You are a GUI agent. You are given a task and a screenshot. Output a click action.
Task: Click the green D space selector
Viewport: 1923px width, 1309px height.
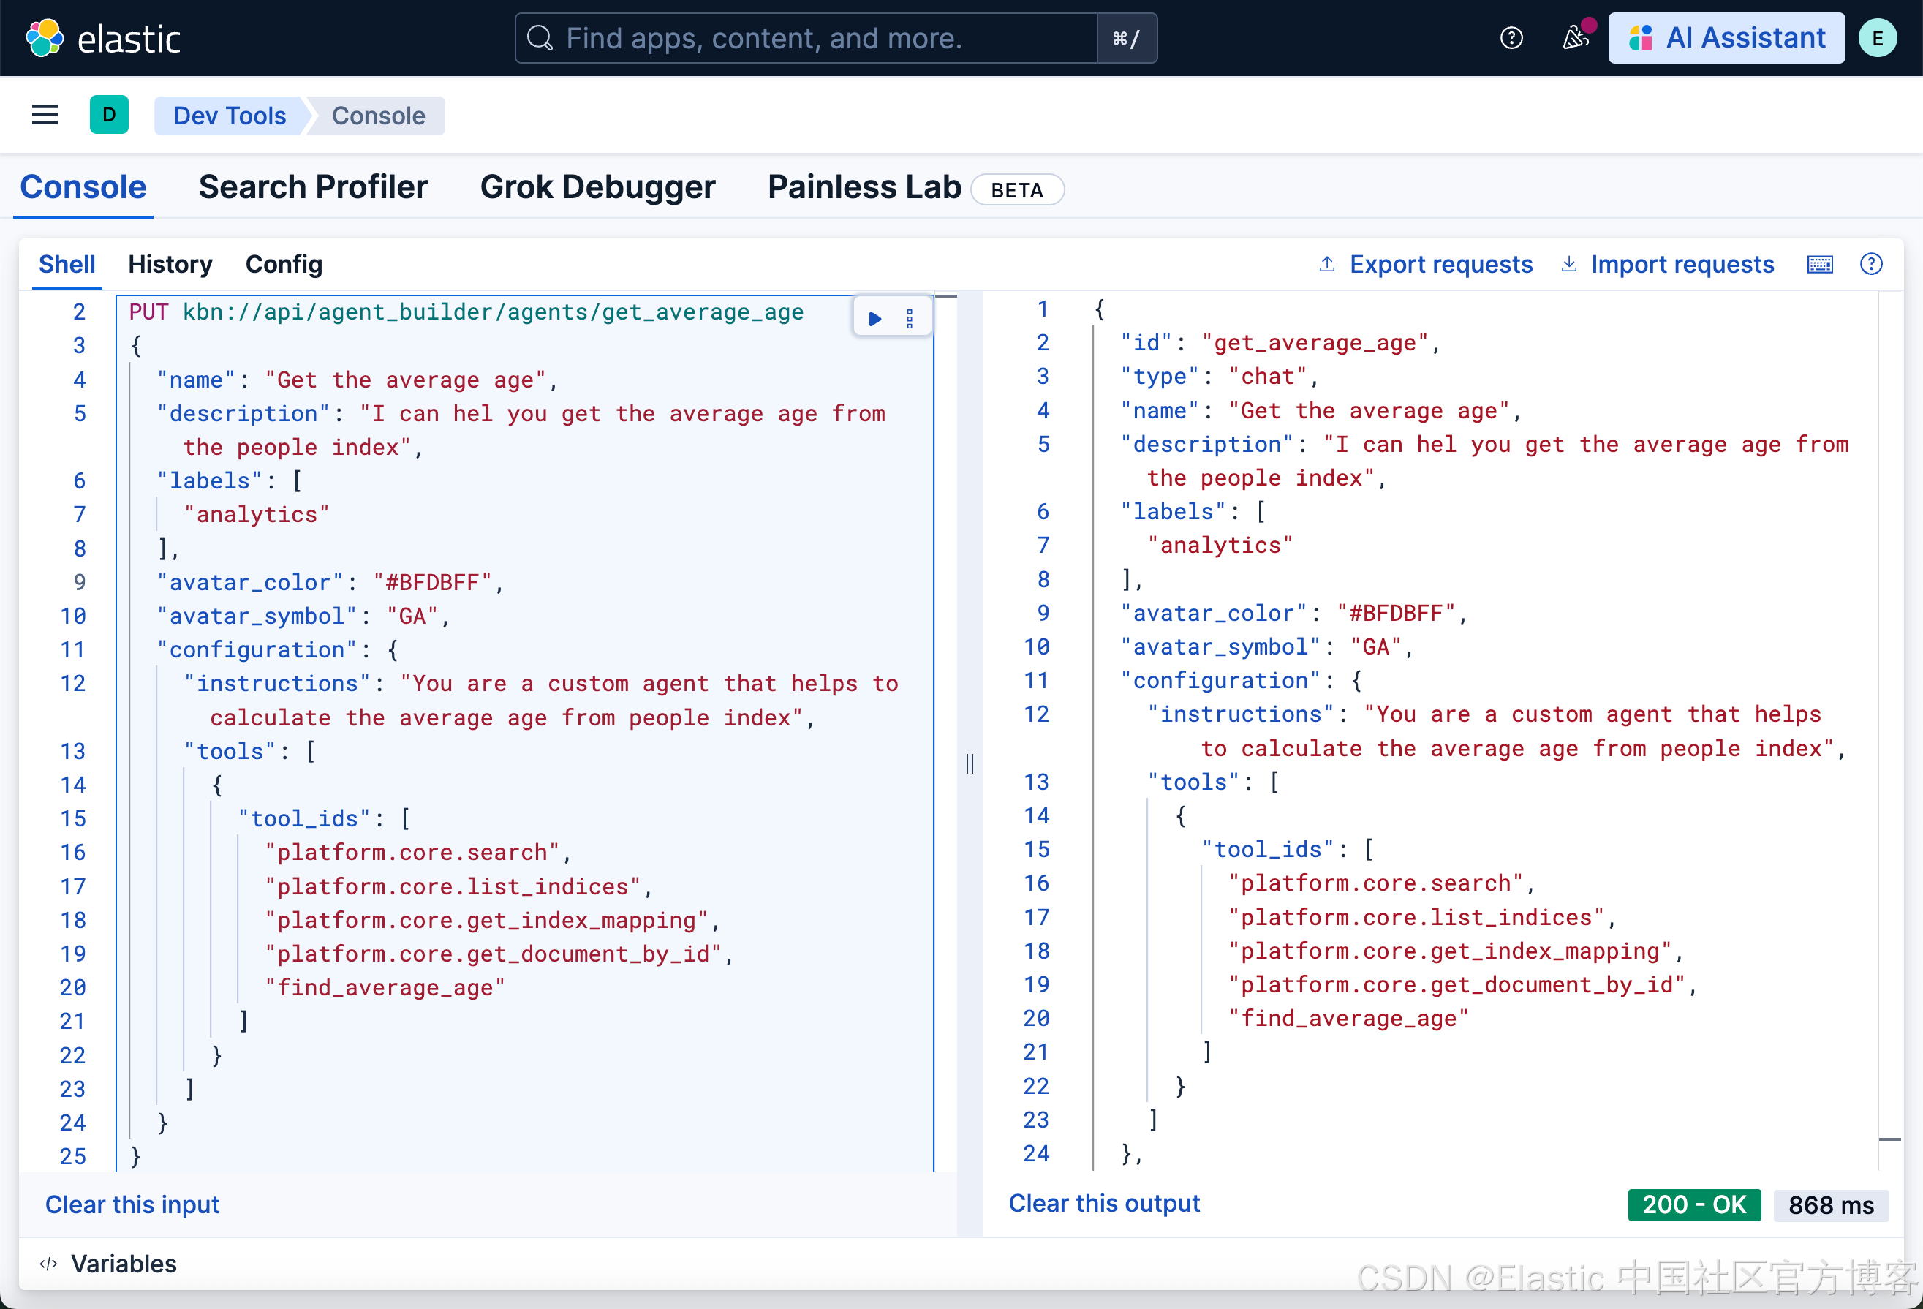point(109,115)
